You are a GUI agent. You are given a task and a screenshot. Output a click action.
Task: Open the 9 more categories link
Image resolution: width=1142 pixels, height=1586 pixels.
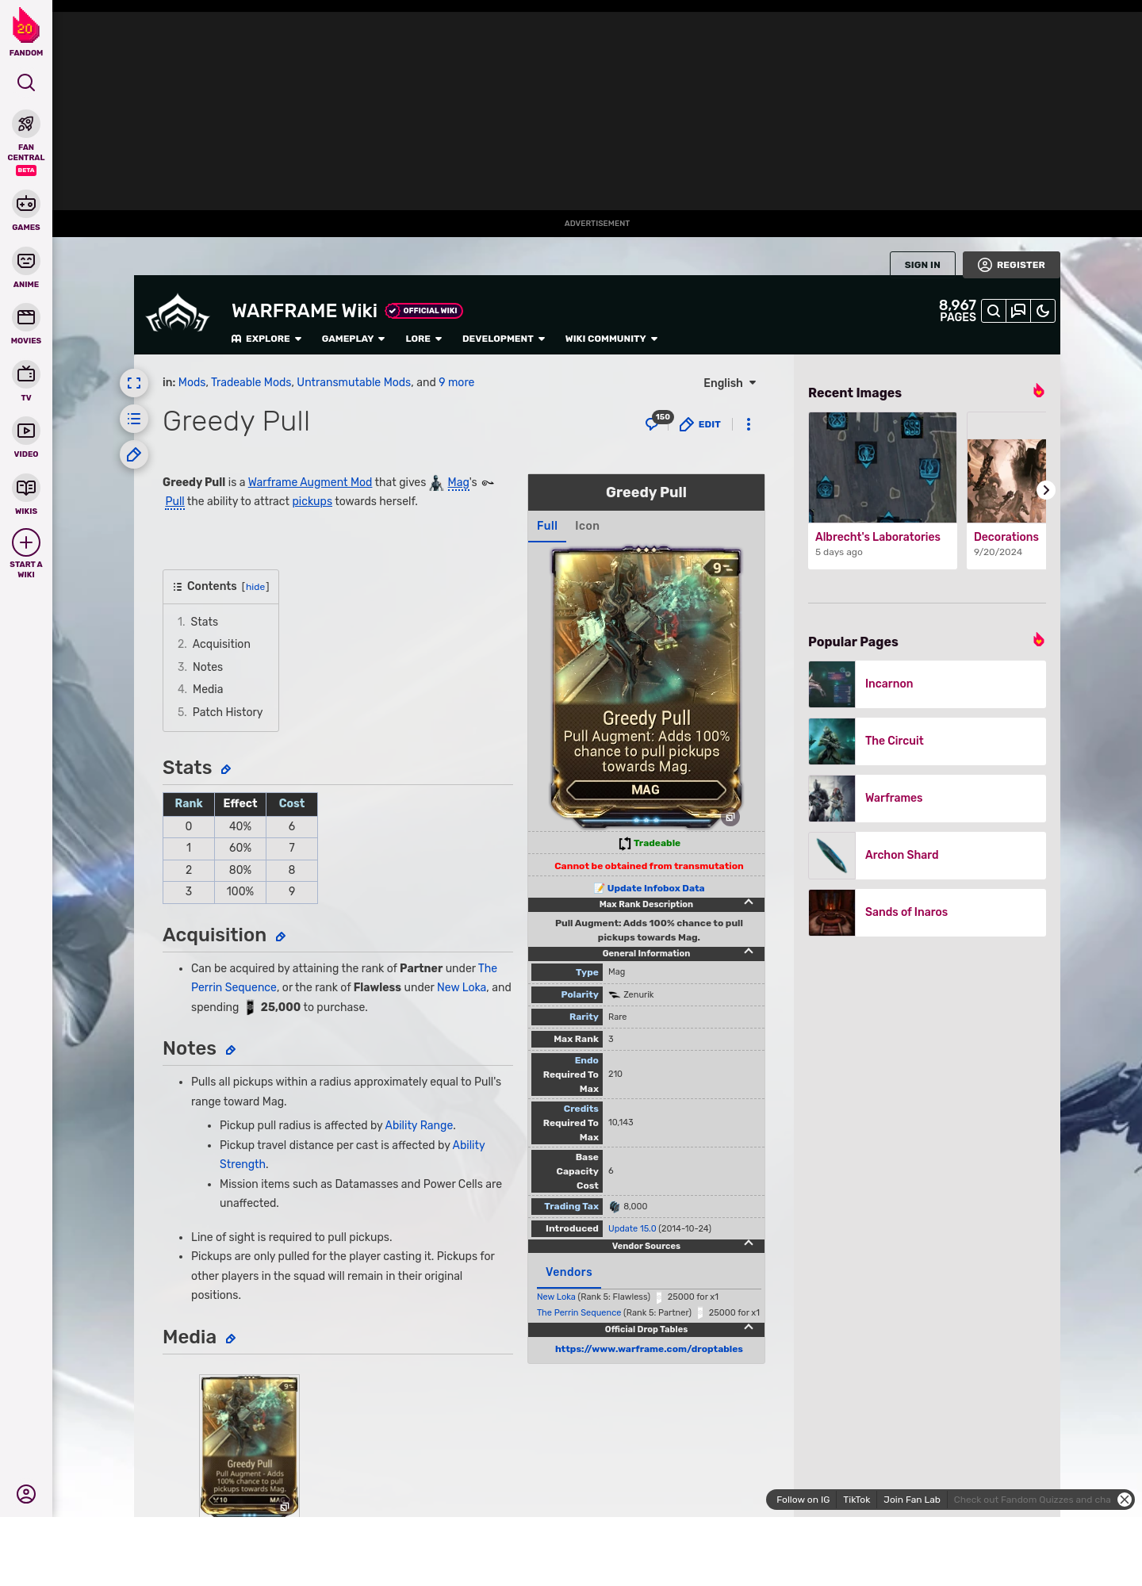point(457,382)
